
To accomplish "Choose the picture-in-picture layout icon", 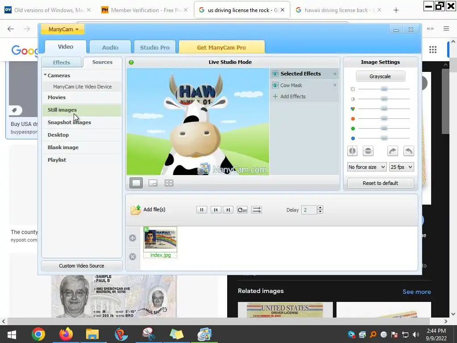I will coord(153,183).
